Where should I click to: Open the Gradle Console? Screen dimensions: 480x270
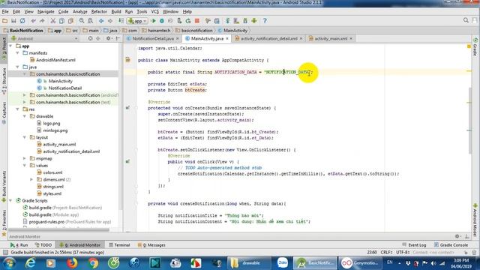pos(451,245)
